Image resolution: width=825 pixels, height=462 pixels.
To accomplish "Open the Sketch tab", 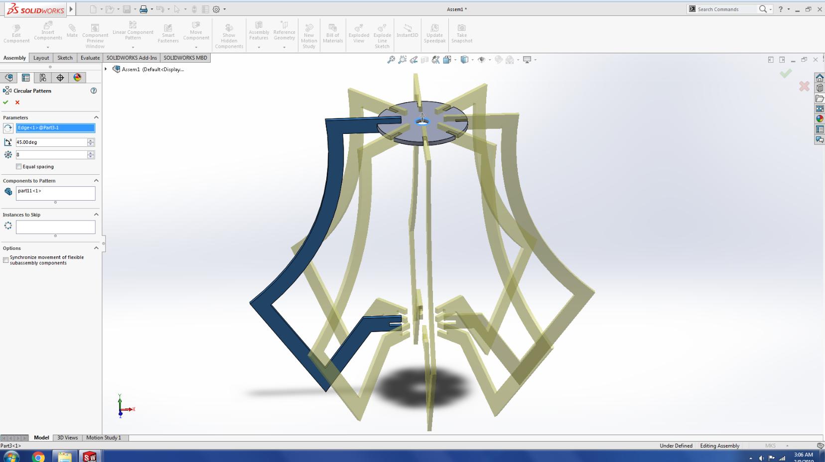I will pyautogui.click(x=65, y=58).
